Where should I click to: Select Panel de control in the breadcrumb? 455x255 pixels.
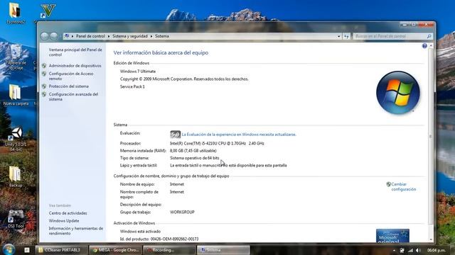(x=90, y=36)
